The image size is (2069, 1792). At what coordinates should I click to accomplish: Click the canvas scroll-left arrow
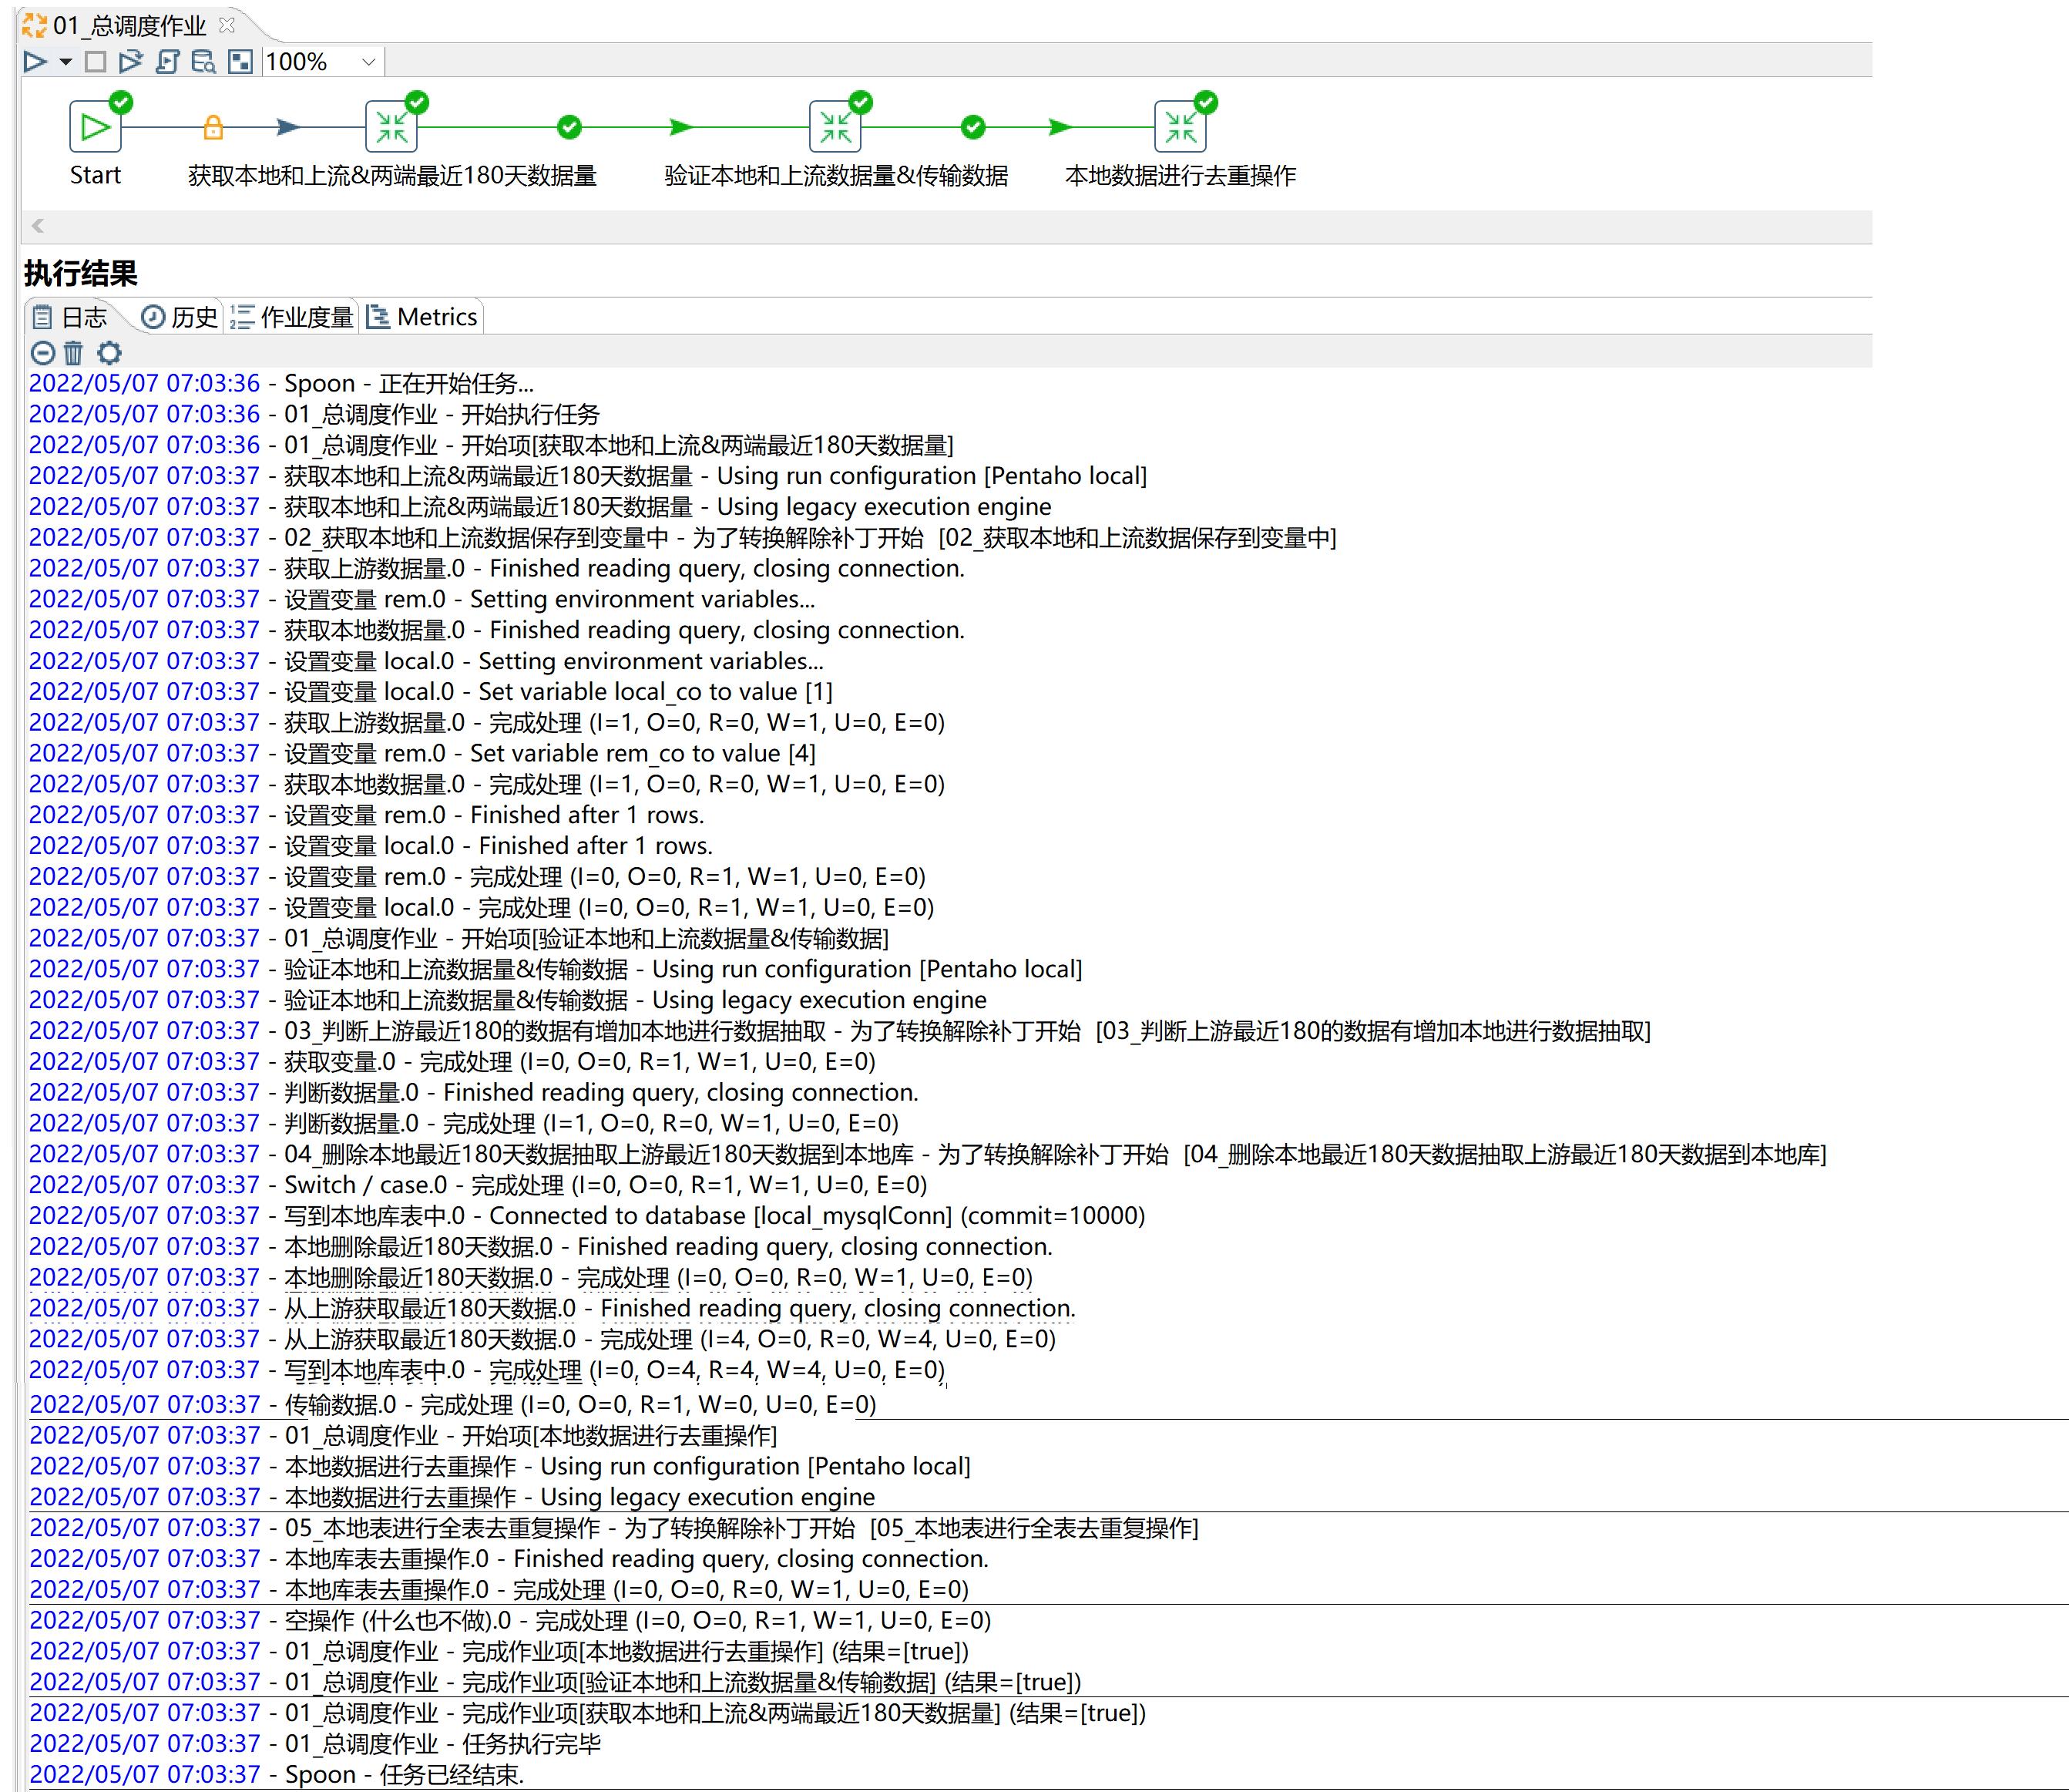(38, 226)
